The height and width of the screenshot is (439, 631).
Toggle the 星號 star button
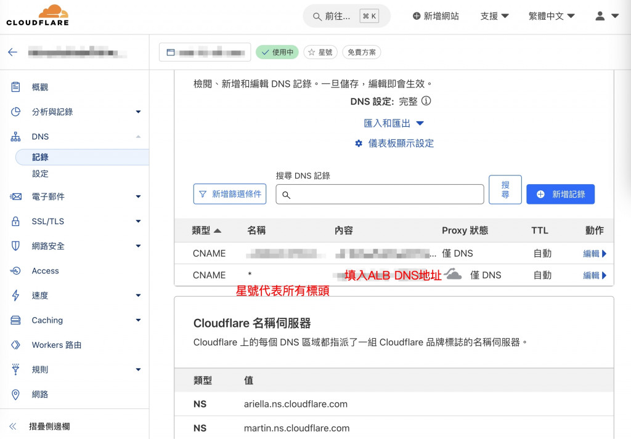[320, 52]
